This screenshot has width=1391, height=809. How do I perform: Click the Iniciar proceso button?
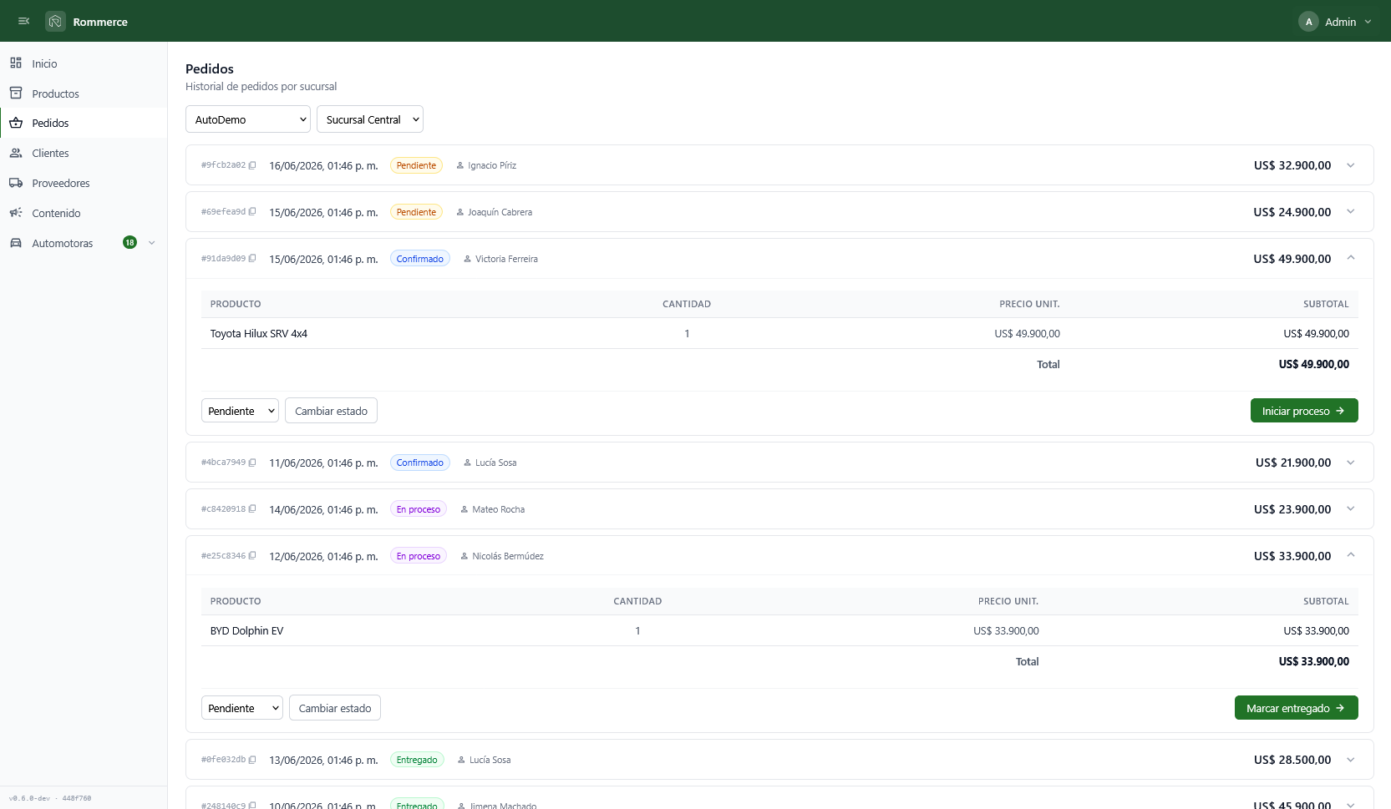coord(1304,411)
